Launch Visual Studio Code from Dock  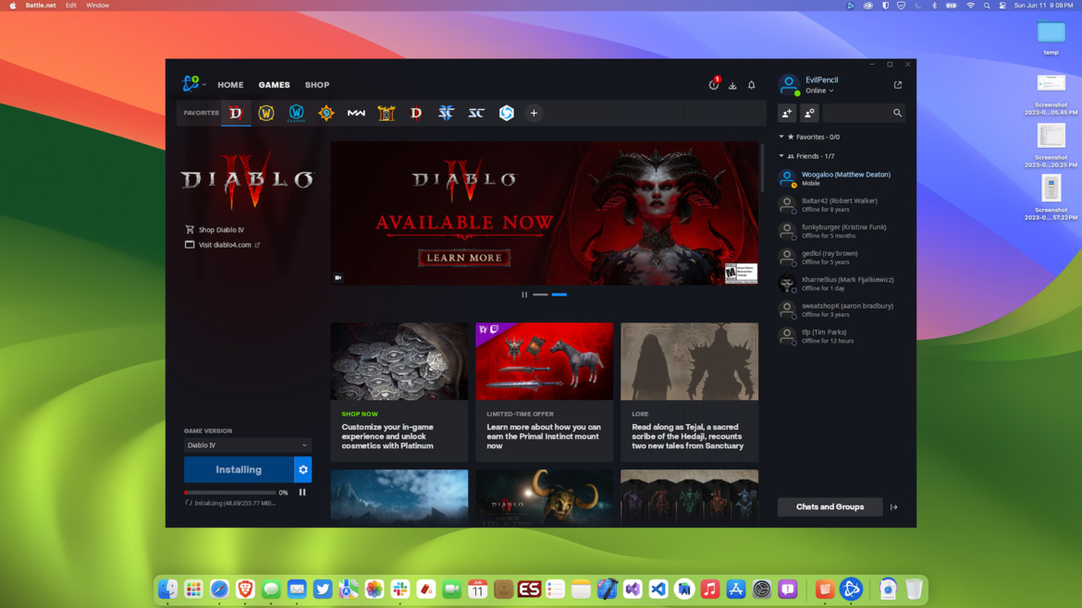tap(658, 590)
